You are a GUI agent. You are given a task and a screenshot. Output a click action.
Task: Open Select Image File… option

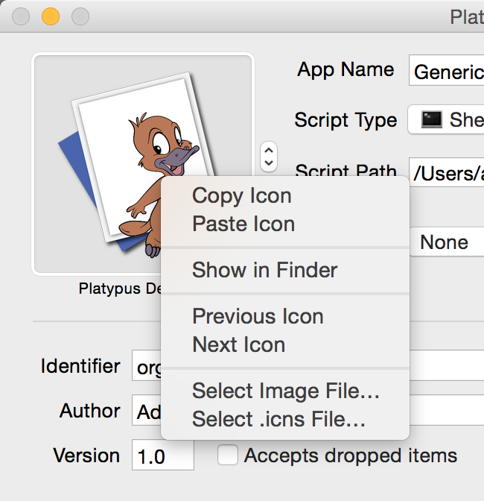(285, 391)
